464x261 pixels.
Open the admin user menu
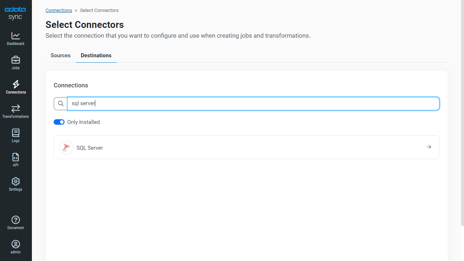(16, 247)
